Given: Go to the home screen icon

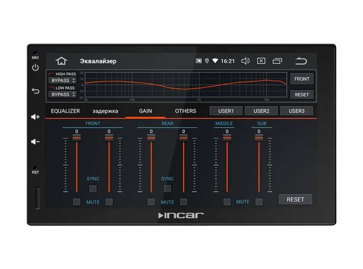Looking at the screenshot, I should click(x=61, y=61).
